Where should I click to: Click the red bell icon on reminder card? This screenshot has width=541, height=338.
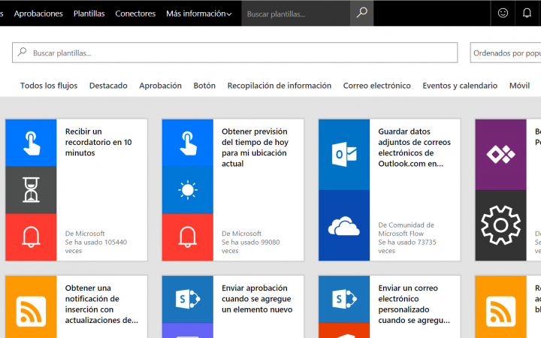[x=31, y=237]
